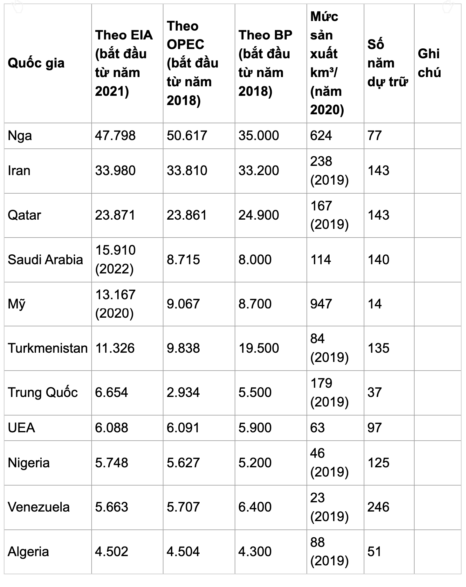
Task: Select the 'Ghi chú' column header
Action: click(438, 63)
